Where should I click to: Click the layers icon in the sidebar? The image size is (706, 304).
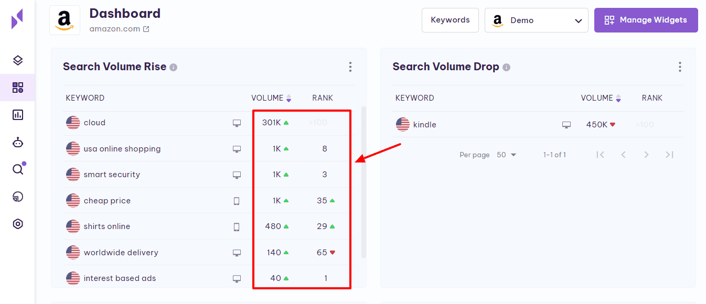18,60
